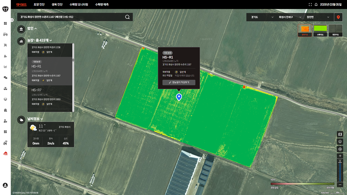Click the farm address search field

[70, 17]
